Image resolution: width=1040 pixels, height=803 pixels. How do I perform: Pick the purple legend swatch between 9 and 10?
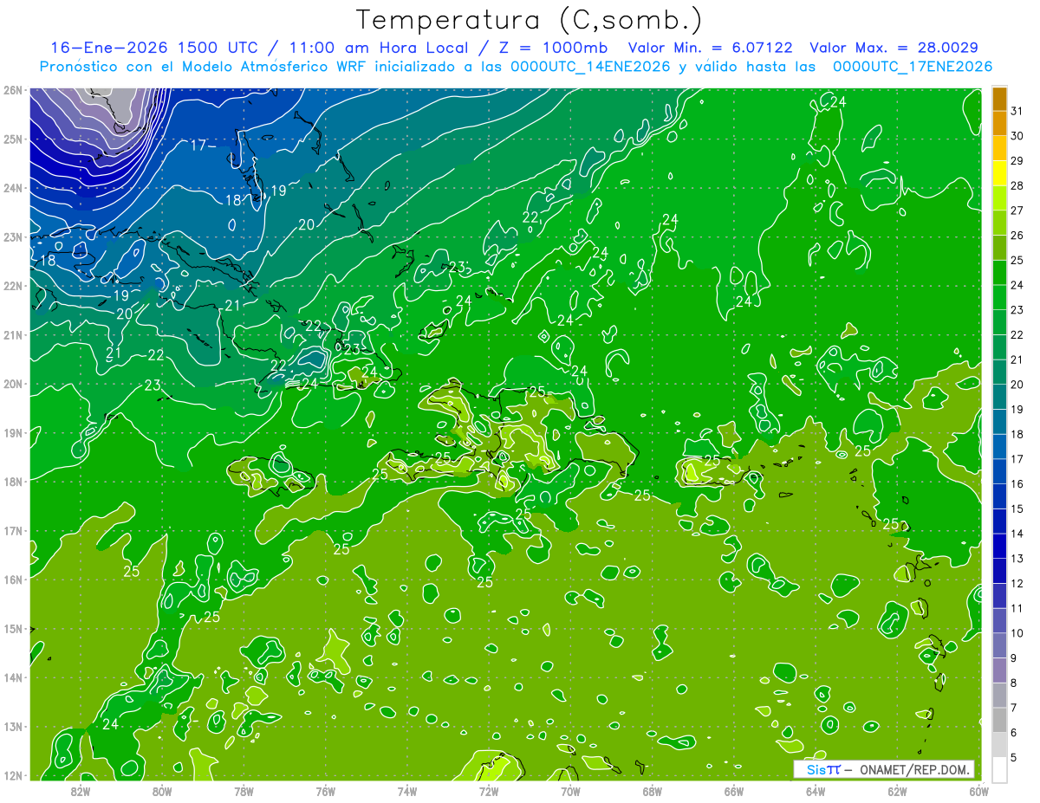pyautogui.click(x=999, y=646)
